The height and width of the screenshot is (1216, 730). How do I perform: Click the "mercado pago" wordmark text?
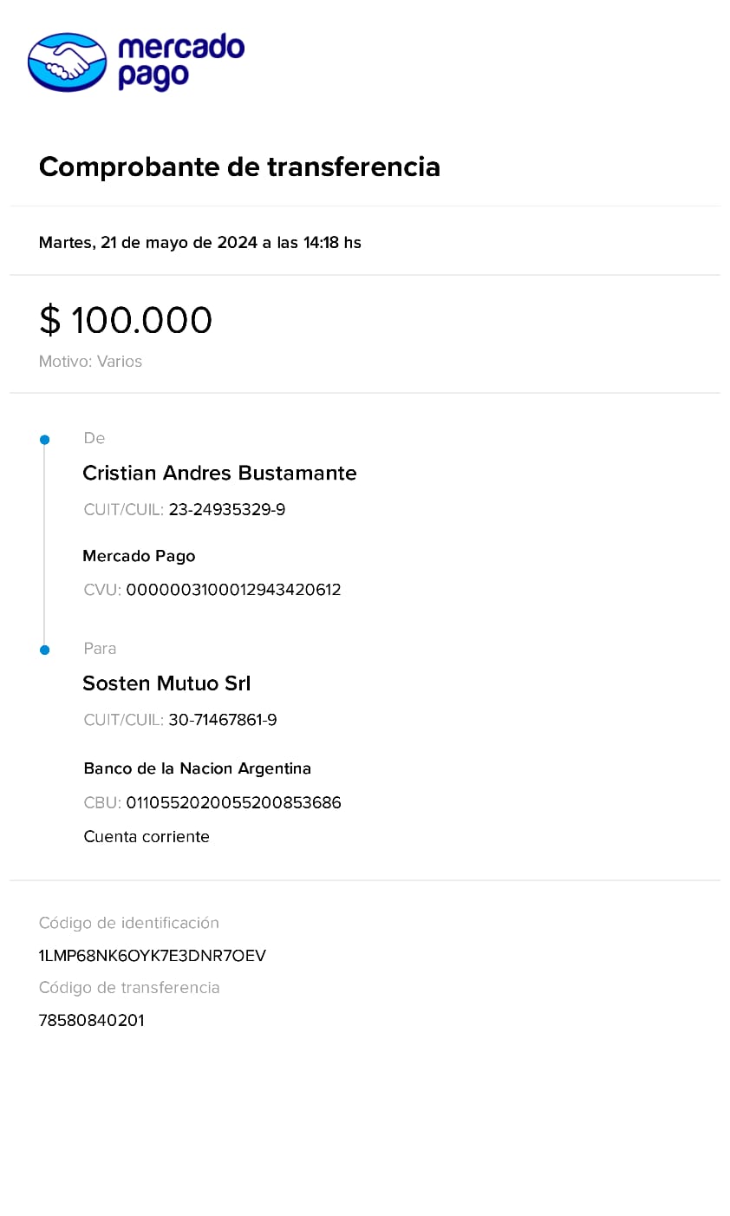click(180, 61)
